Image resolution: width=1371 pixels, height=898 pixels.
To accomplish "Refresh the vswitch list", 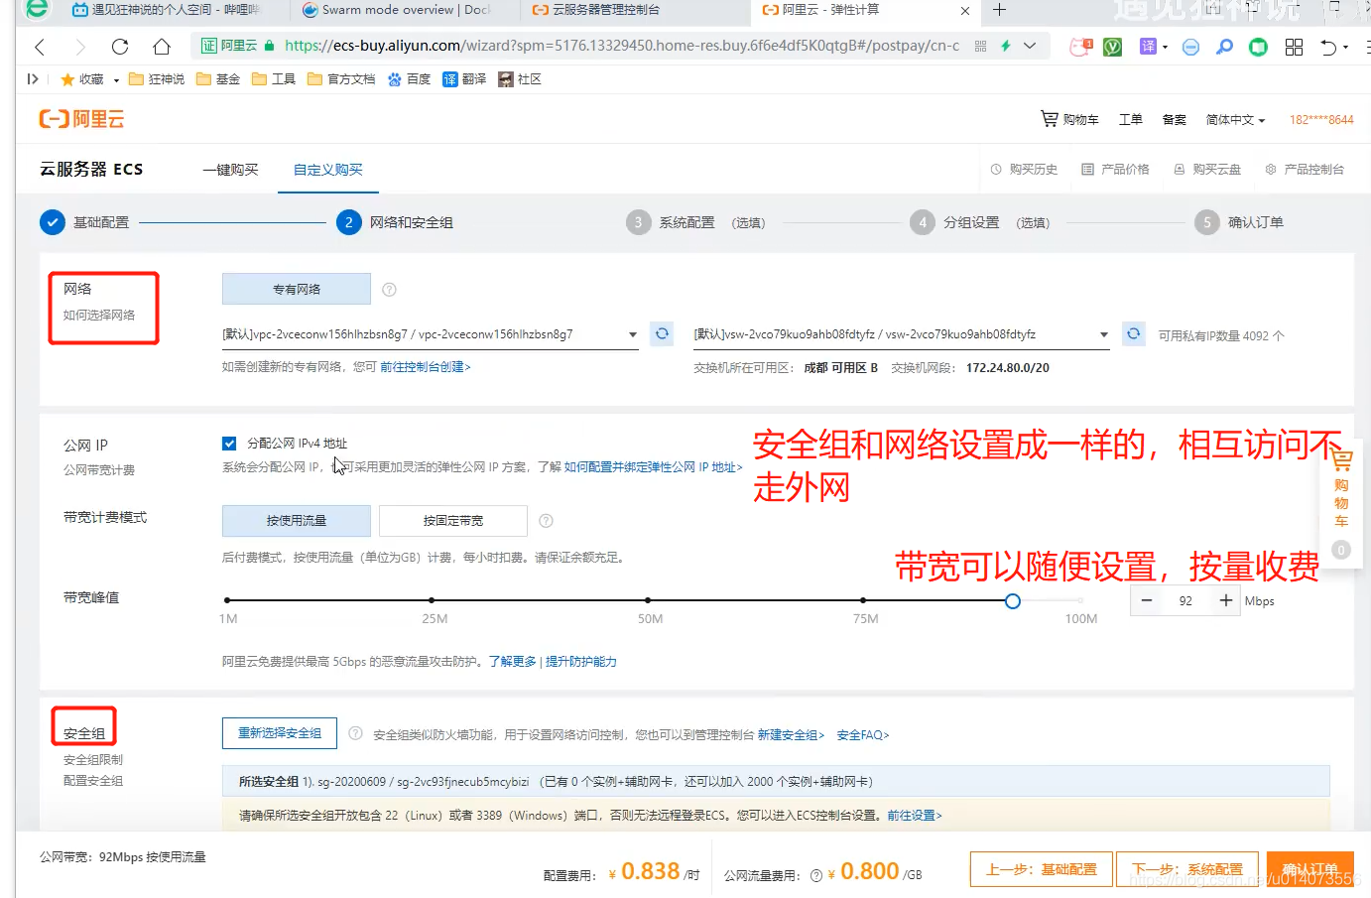I will coord(1133,333).
